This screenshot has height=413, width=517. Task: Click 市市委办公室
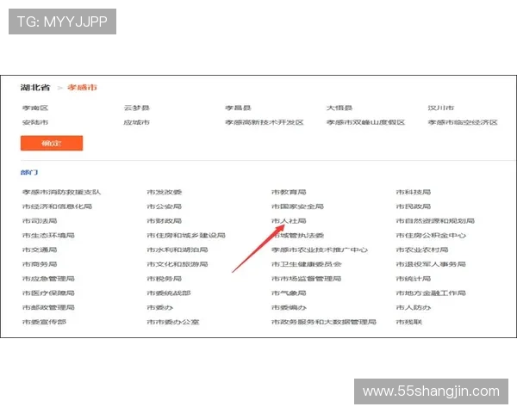[173, 322]
